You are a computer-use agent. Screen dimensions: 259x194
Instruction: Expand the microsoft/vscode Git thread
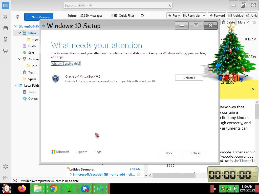click(71, 174)
